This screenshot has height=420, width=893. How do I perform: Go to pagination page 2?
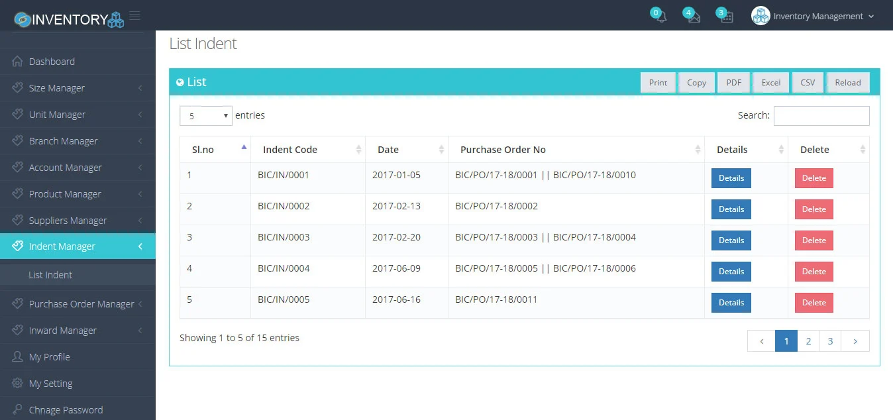(808, 341)
